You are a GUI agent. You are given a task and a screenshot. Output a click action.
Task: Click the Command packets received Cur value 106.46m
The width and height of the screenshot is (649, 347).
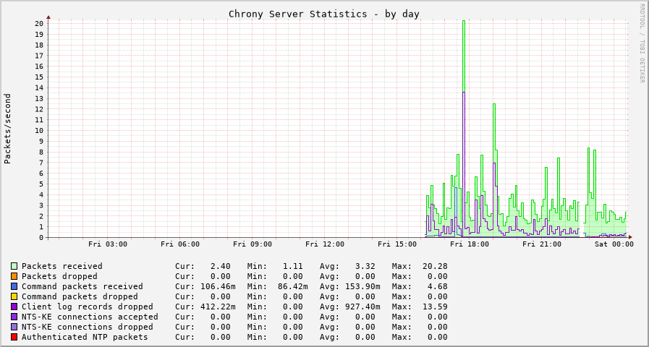click(218, 286)
